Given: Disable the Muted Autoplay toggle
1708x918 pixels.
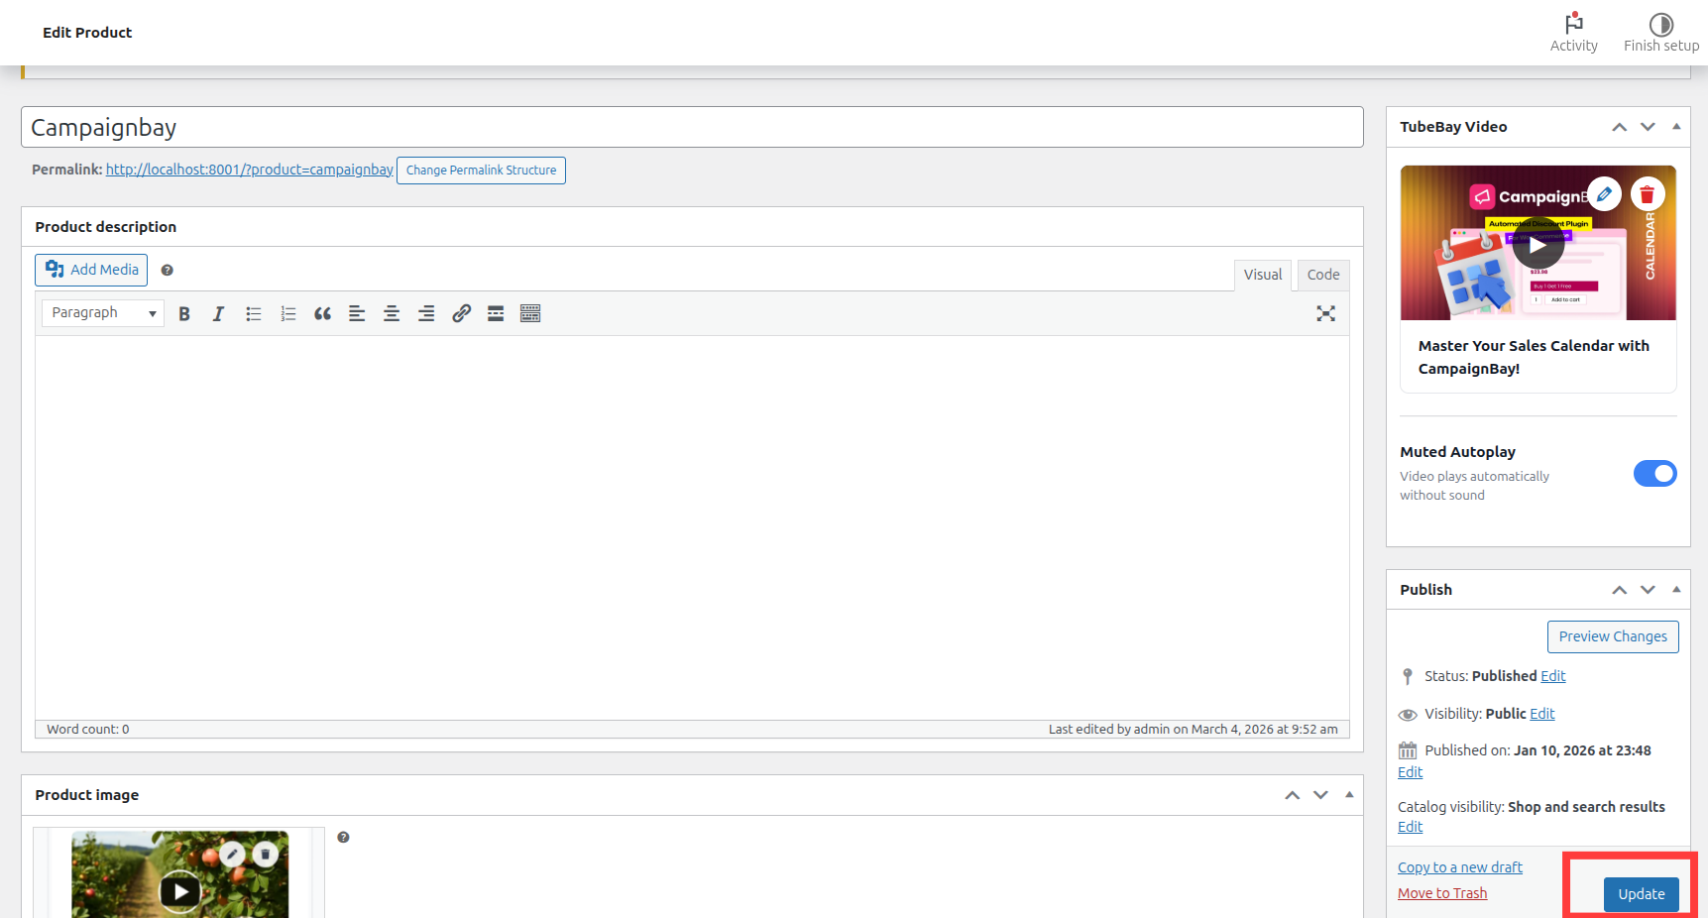Looking at the screenshot, I should click(1655, 473).
